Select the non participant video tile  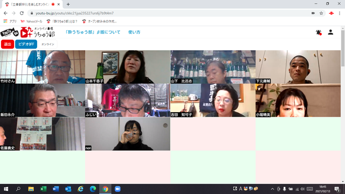click(128, 134)
